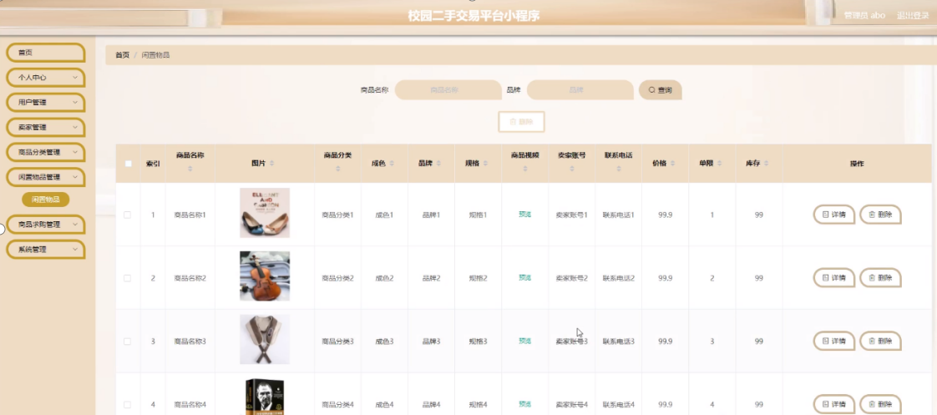
Task: Sort by 联系电话 column arrows
Action: click(x=619, y=169)
